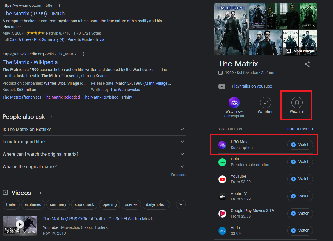Open the Trinity link
This screenshot has height=241, width=333.
pyautogui.click(x=127, y=97)
